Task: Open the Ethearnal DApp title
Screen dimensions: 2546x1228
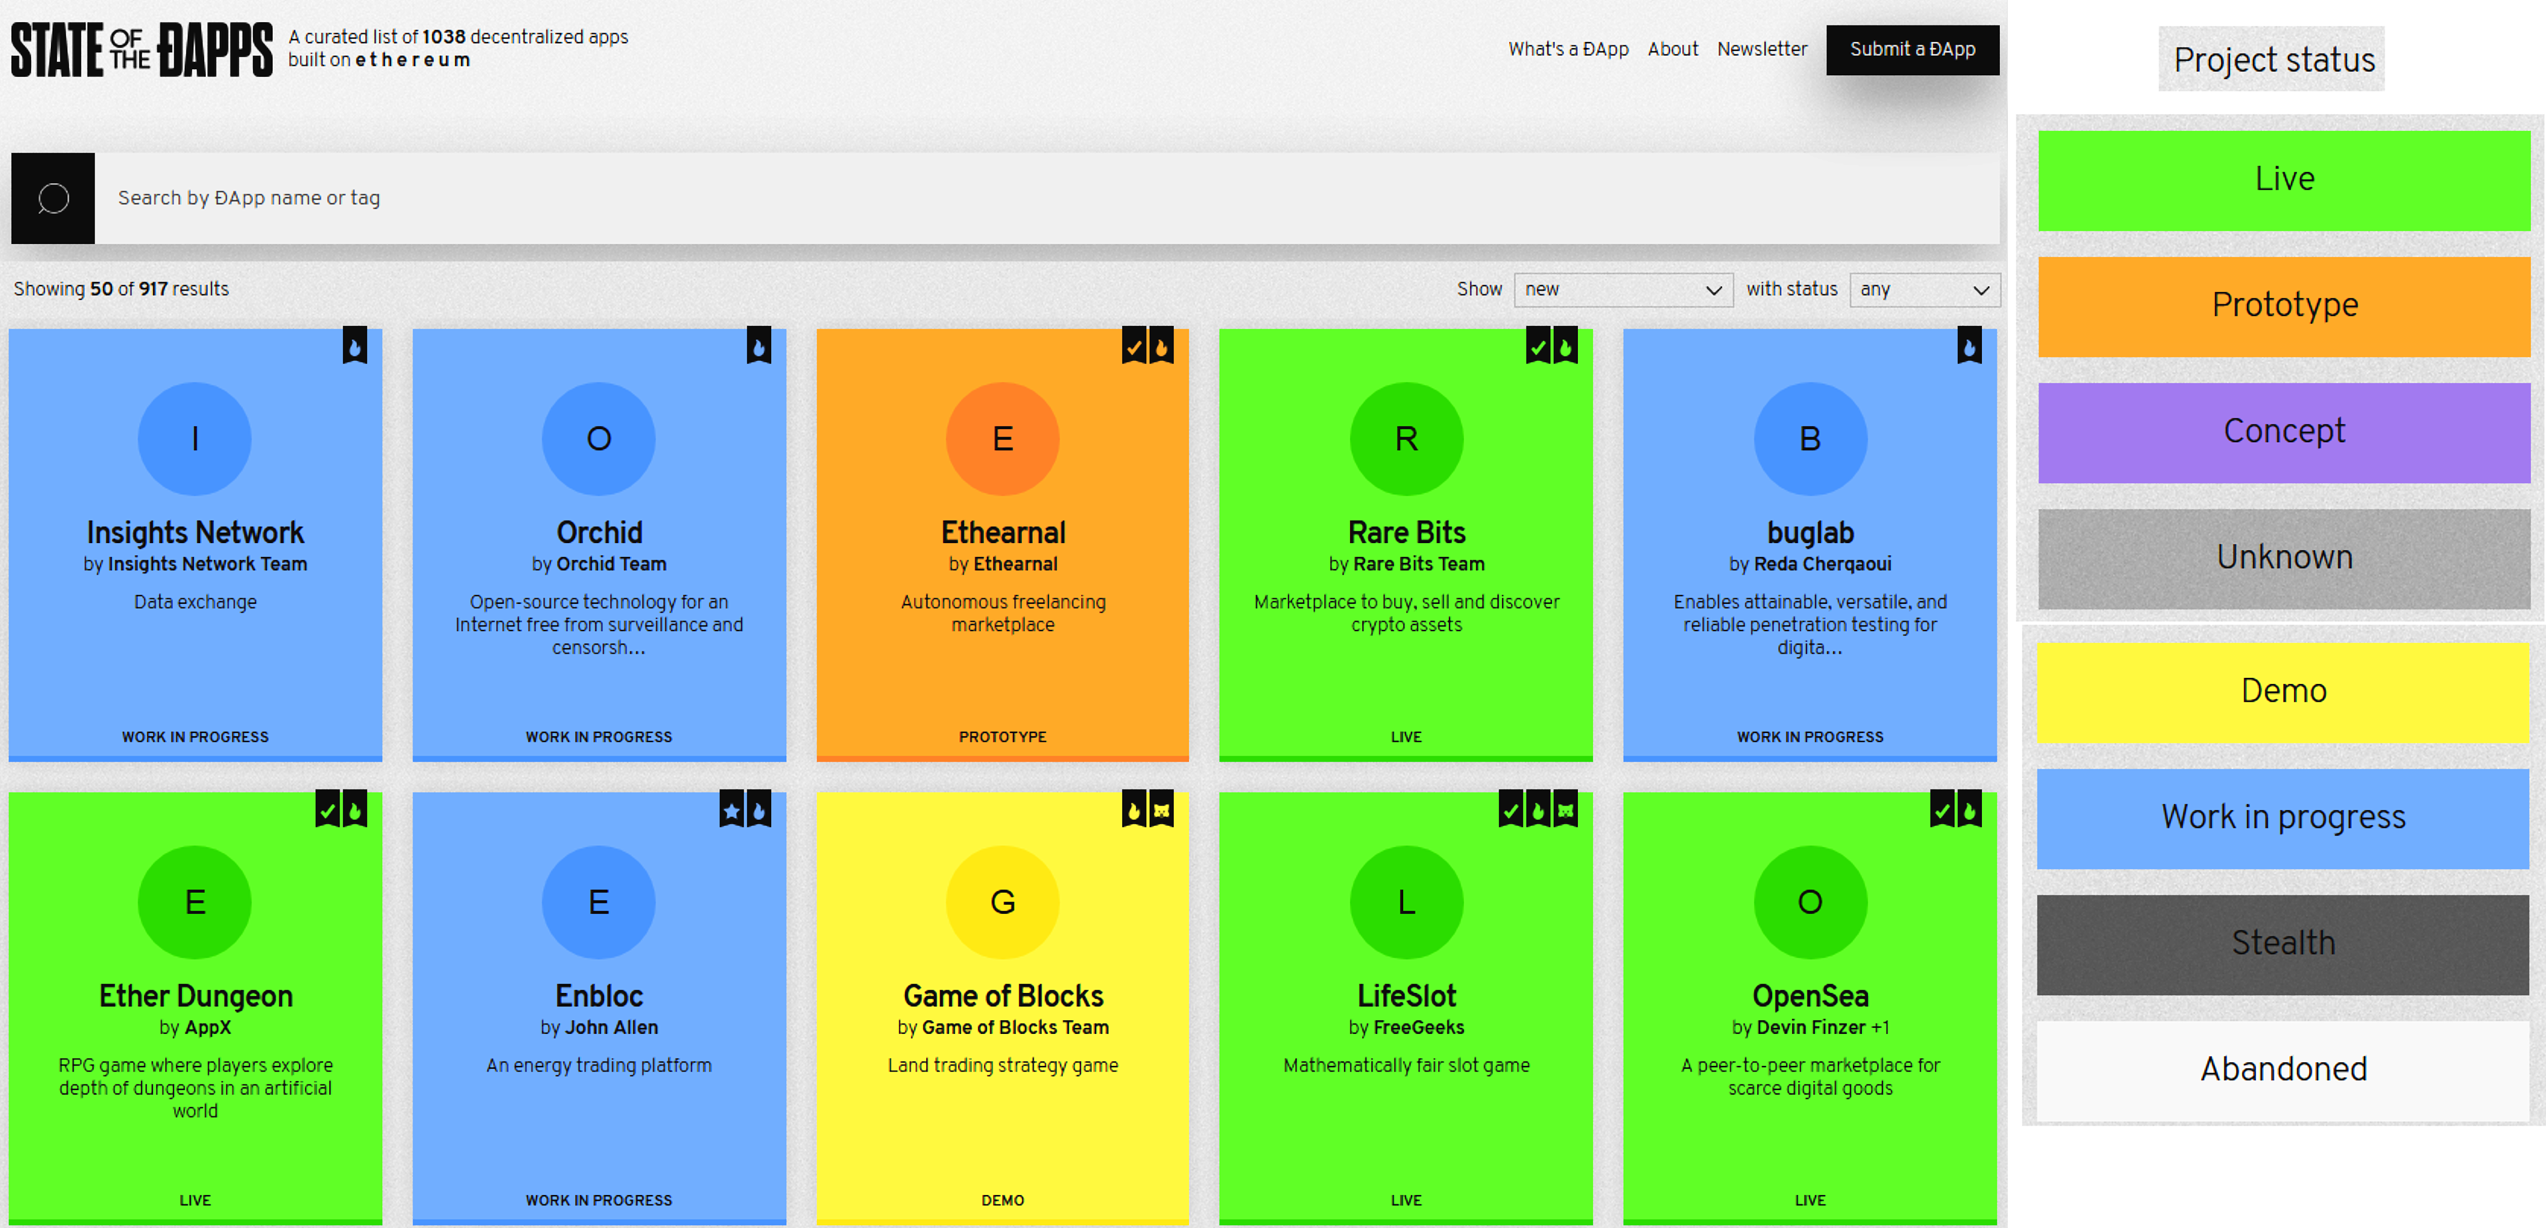Action: (1002, 532)
